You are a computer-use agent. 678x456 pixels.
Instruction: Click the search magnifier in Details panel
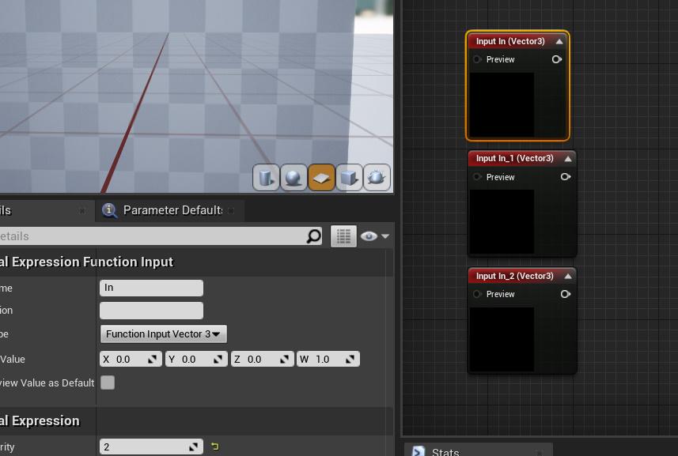[x=312, y=236]
